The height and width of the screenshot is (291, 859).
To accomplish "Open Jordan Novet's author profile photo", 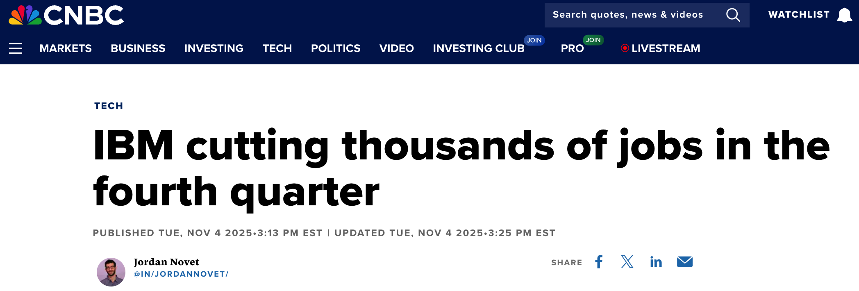I will point(111,272).
